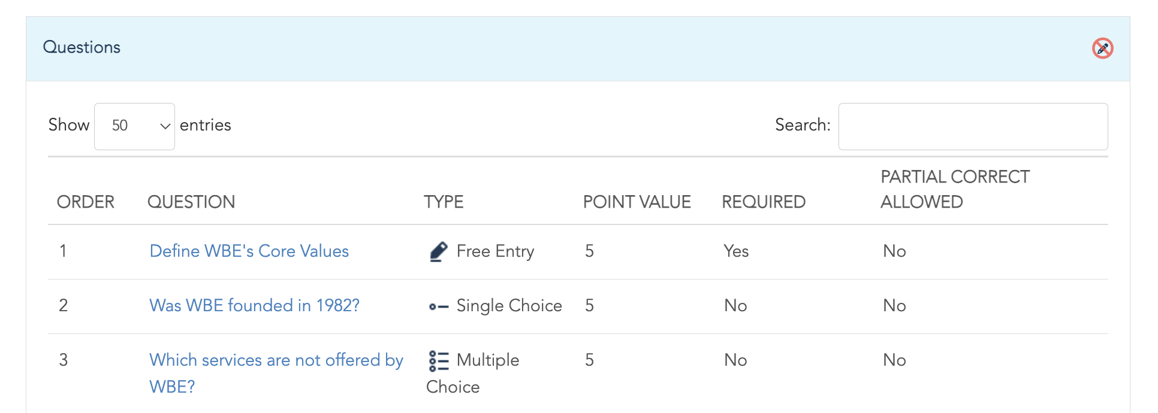The image size is (1158, 413).
Task: Click the Yes required value in row 1
Action: [x=736, y=251]
